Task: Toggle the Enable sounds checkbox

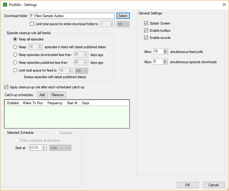Action: [x=146, y=38]
